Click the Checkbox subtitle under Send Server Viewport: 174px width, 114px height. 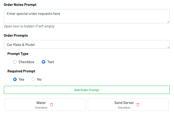(x=124, y=108)
